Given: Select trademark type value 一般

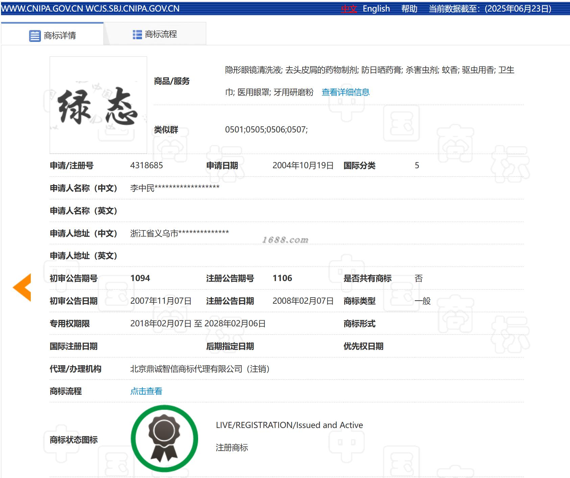Looking at the screenshot, I should 423,301.
